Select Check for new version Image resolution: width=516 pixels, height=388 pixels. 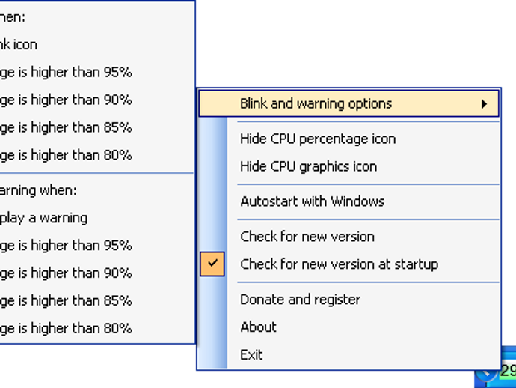point(307,237)
